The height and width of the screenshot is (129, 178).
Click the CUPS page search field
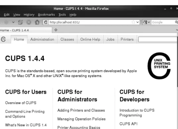(157, 39)
